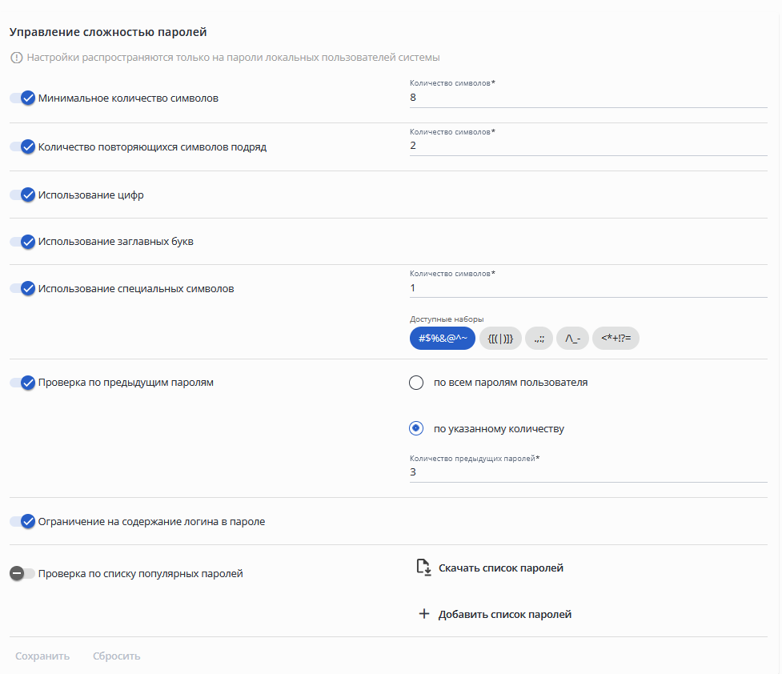Turn off previous passwords check toggle
The width and height of the screenshot is (782, 674).
pyautogui.click(x=23, y=383)
